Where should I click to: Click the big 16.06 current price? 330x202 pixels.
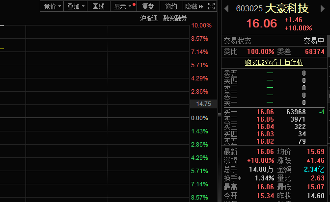tap(262, 24)
